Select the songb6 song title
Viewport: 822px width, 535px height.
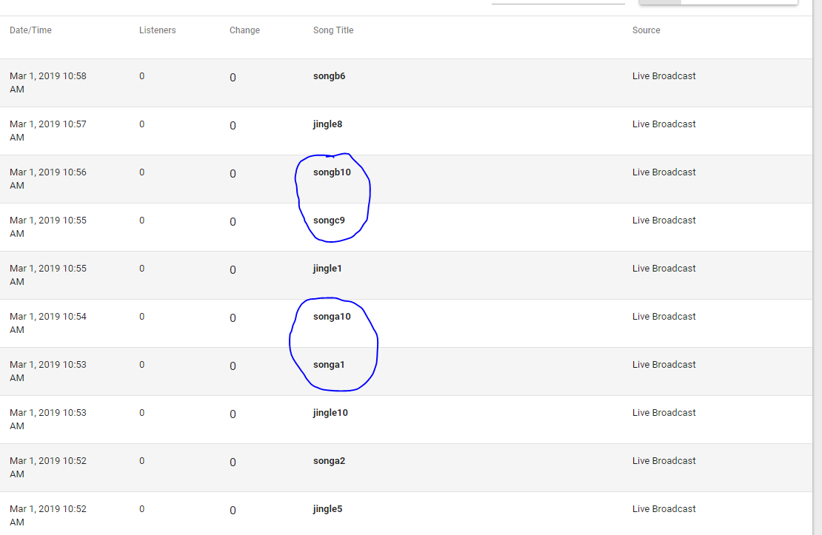[330, 76]
